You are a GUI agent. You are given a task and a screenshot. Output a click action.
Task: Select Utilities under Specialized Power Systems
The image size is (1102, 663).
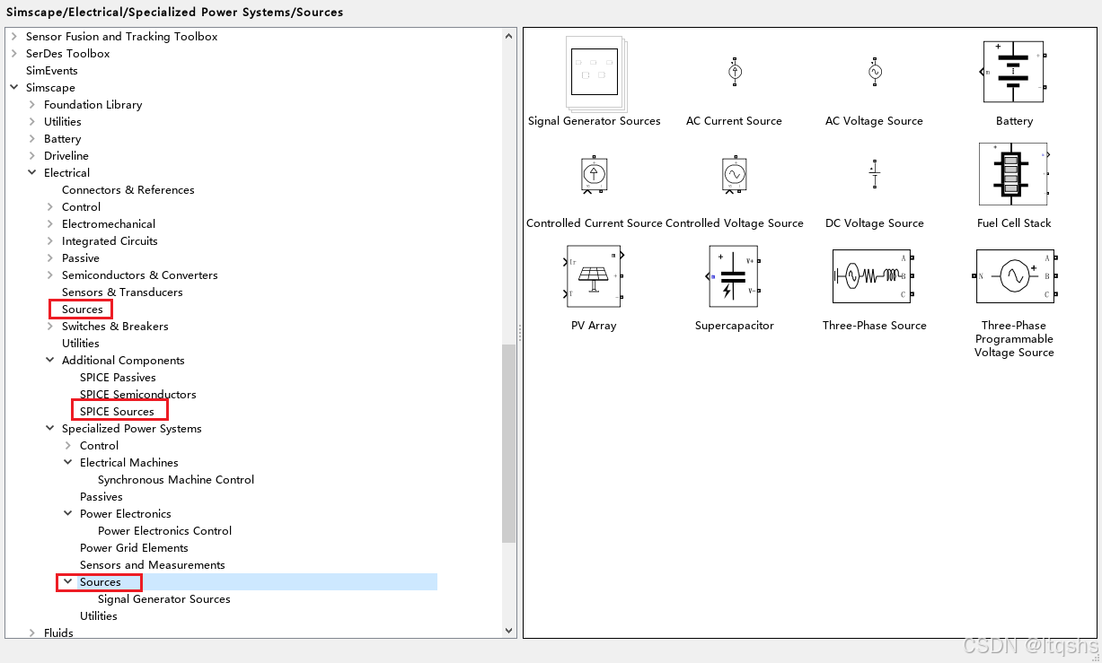tap(99, 616)
